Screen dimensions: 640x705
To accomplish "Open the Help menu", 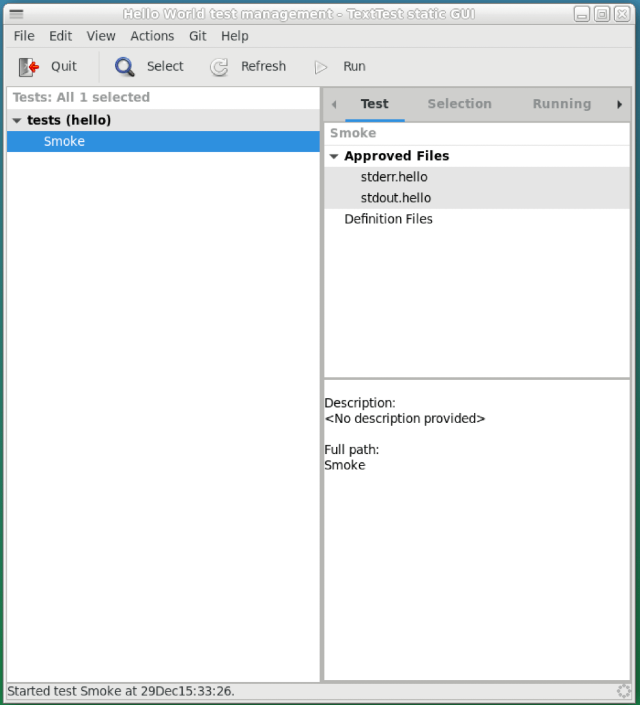I will point(235,36).
